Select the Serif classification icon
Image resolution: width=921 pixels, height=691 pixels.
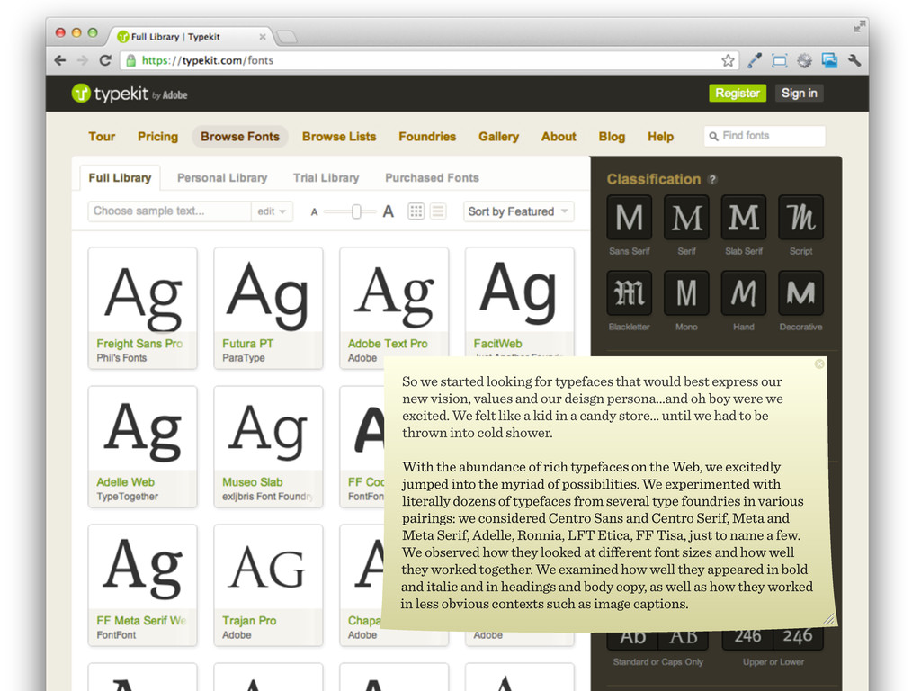tap(686, 218)
